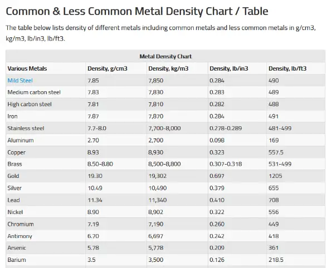Click the Density, g/cm3 column header
This screenshot has width=327, height=268.
pyautogui.click(x=108, y=68)
